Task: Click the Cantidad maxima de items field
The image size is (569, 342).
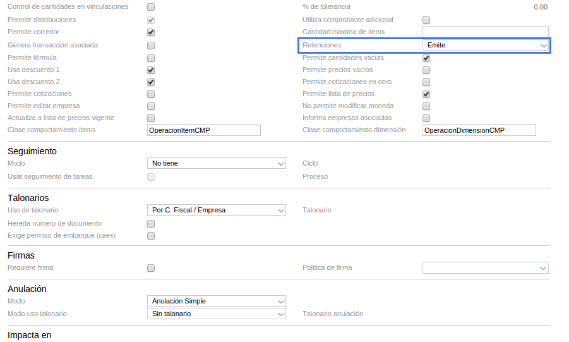Action: coord(485,32)
